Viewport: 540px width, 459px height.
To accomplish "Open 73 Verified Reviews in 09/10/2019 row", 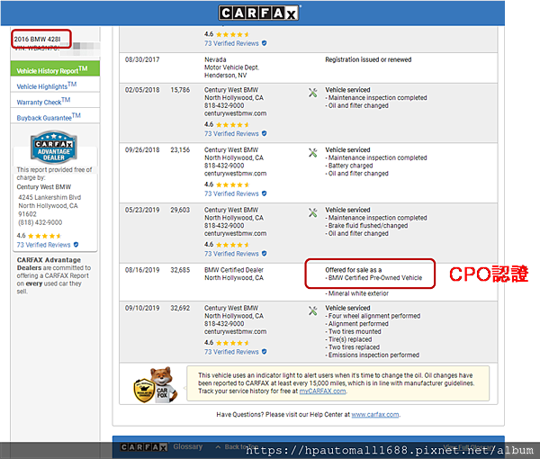I will (231, 352).
